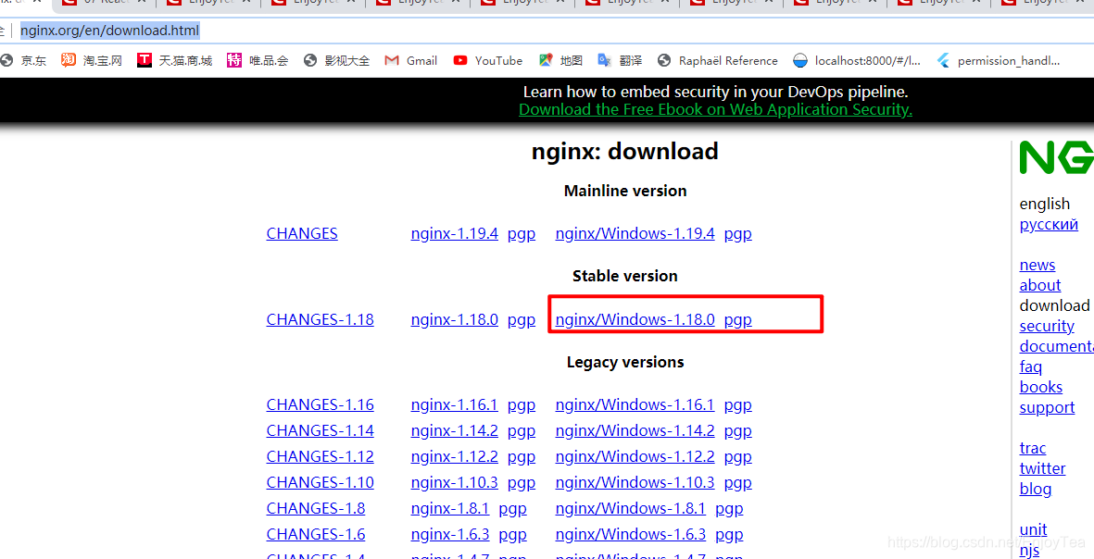Click pgp link beside nginx/Windows-1.16.1
Viewport: 1094px width, 559px height.
click(738, 405)
